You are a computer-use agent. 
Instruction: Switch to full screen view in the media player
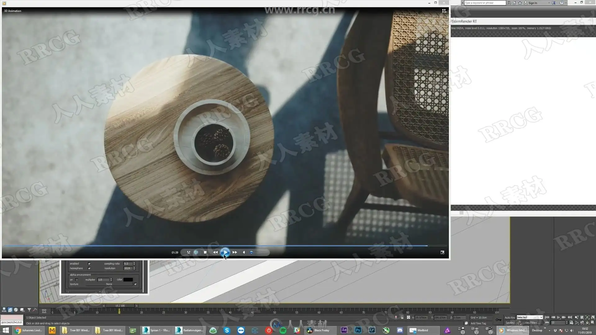tap(442, 252)
